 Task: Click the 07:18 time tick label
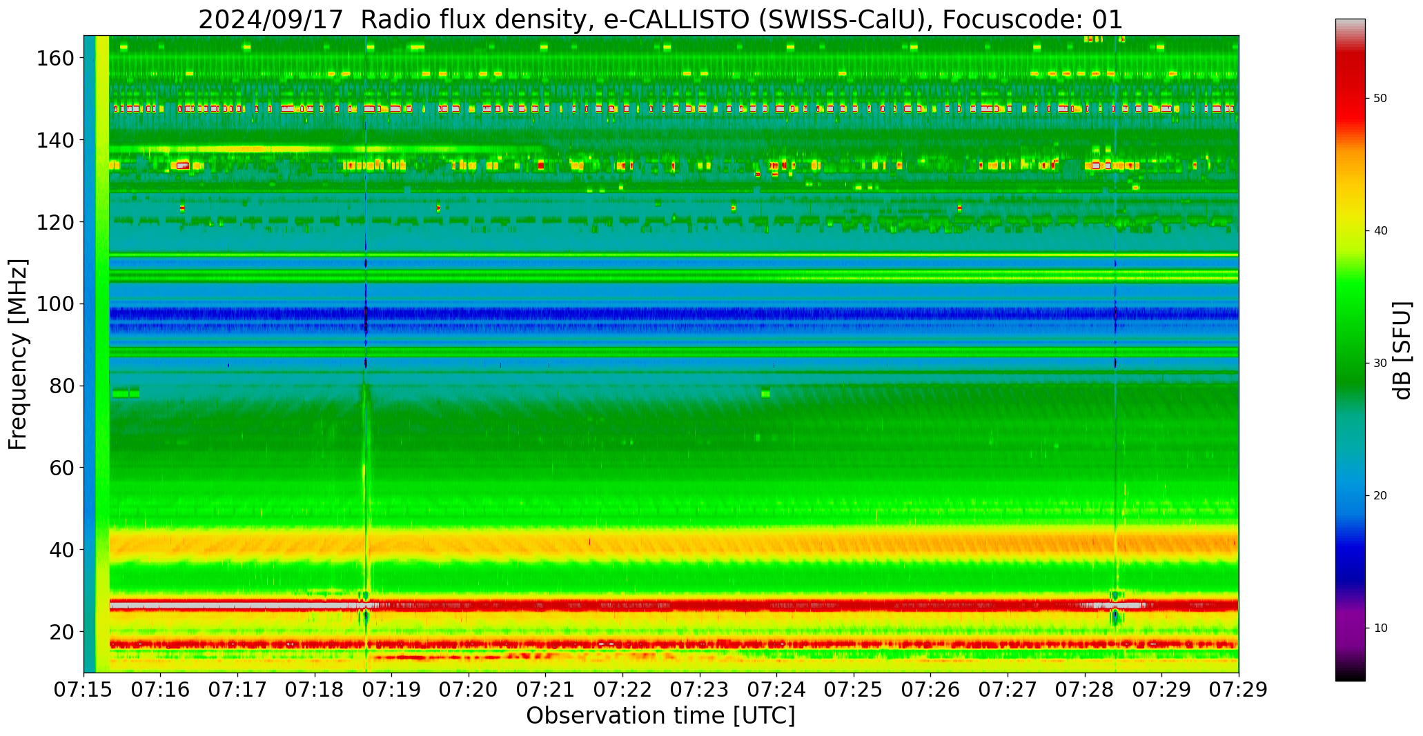click(x=315, y=690)
